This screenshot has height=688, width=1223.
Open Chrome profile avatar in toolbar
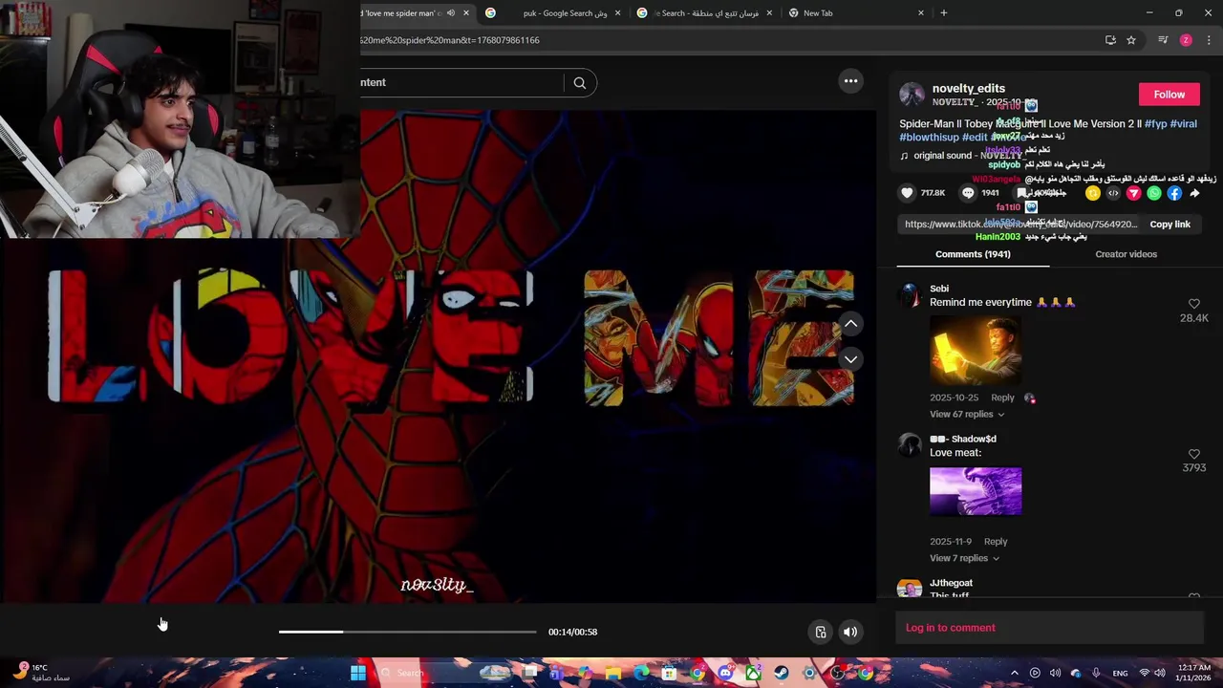(x=1186, y=40)
